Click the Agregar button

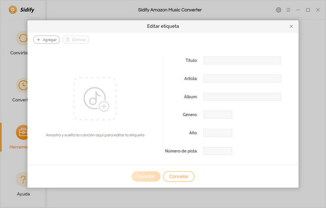(x=47, y=40)
